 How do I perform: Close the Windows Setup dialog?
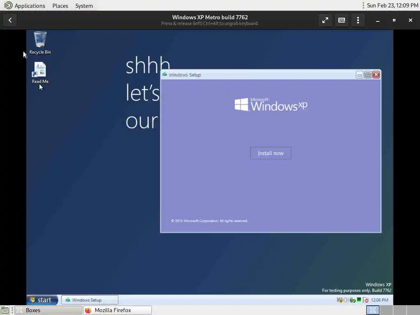[376, 75]
